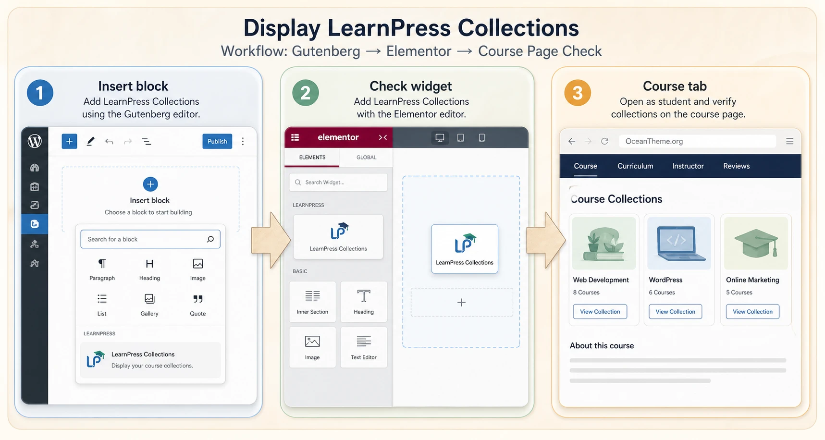Click the OceanTheme.org address bar

tap(697, 141)
